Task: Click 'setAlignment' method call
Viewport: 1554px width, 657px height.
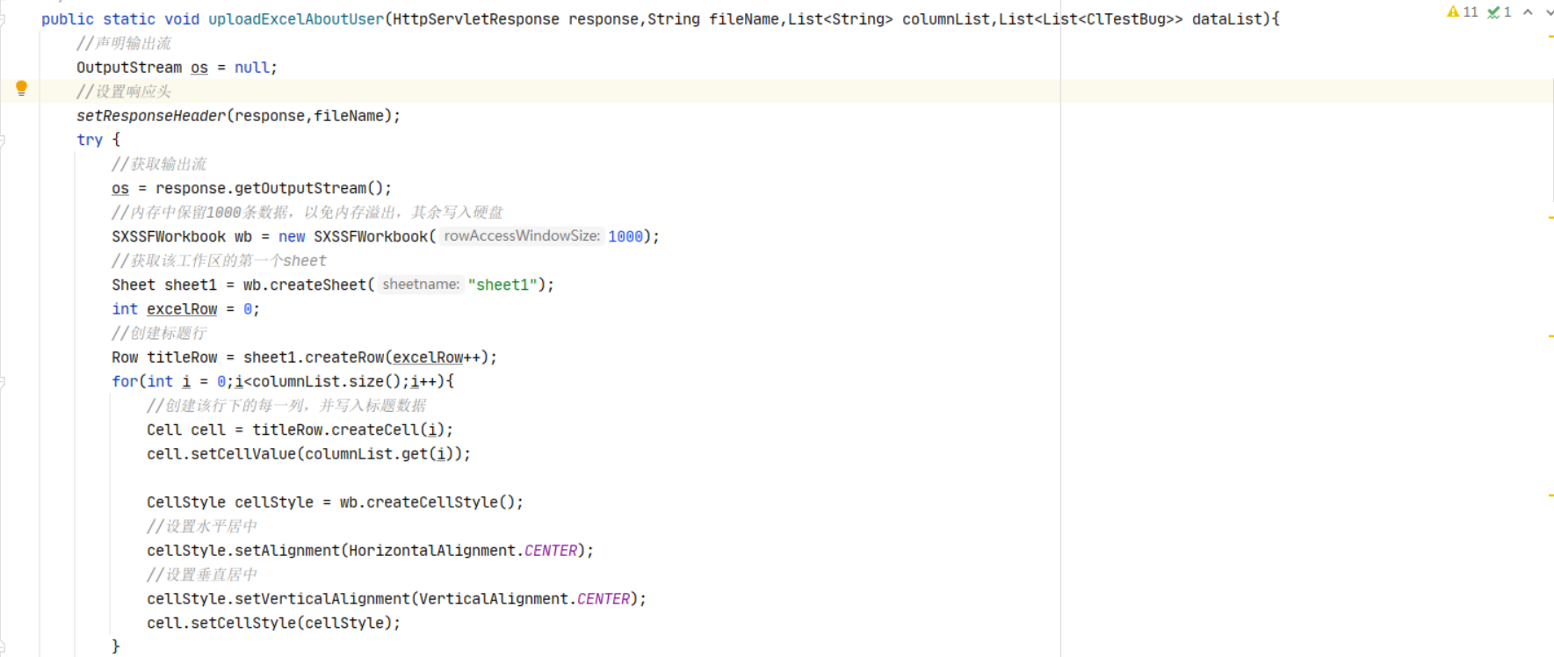Action: [287, 551]
